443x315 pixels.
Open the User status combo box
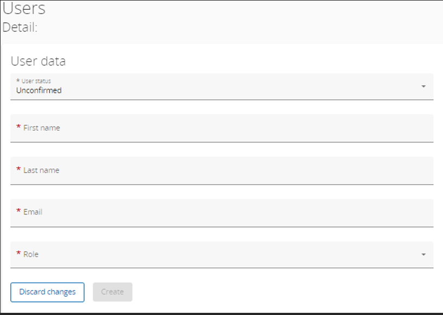(x=217, y=87)
